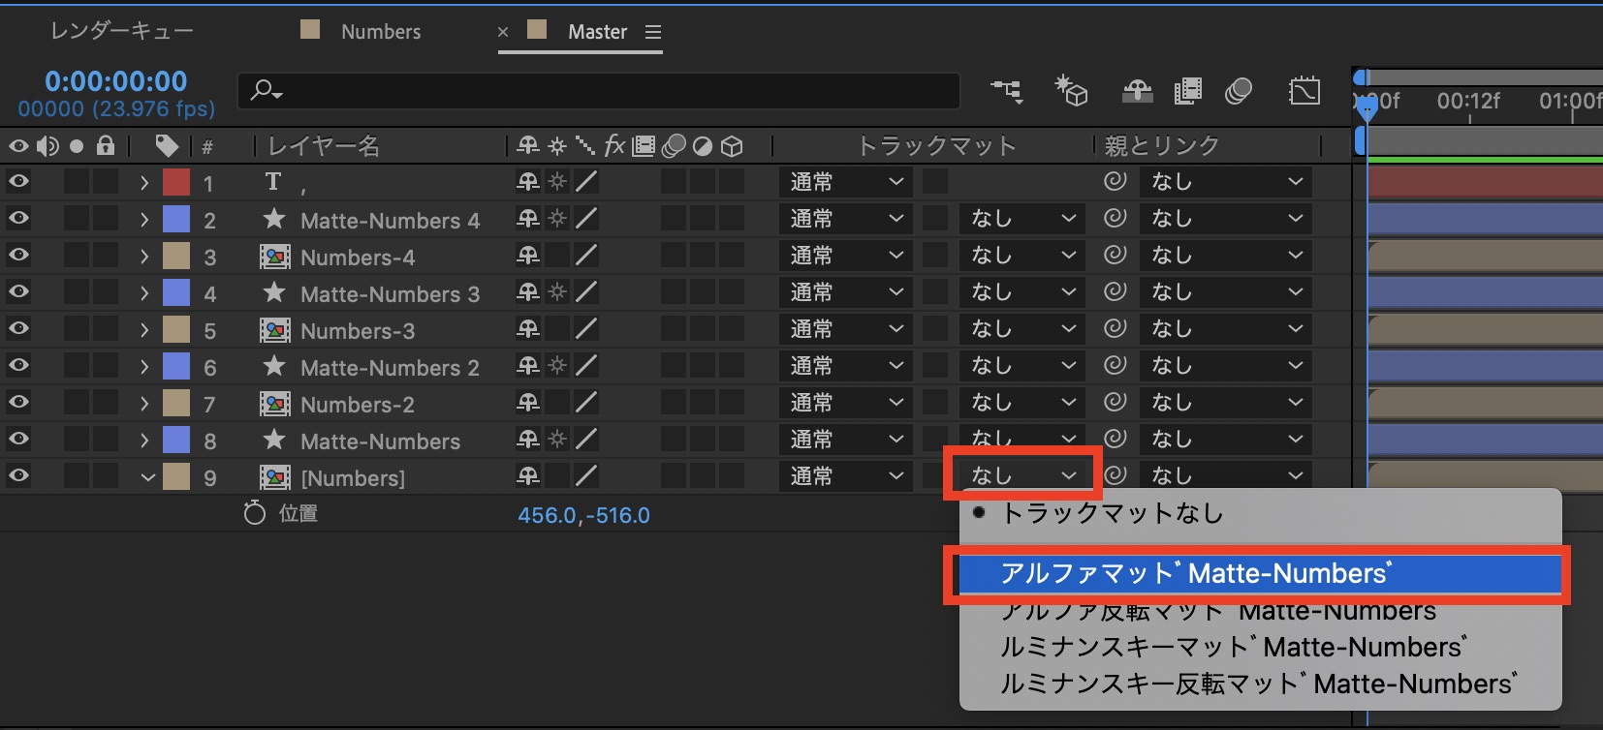The width and height of the screenshot is (1603, 730).
Task: Click the composition icon of Numbers-3 layer
Action: (275, 330)
